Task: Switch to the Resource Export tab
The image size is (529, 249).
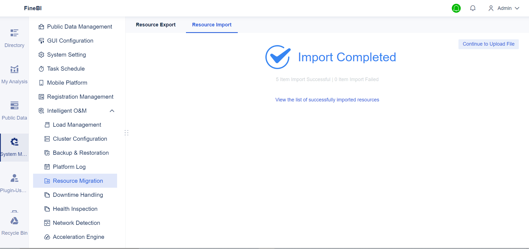Action: coord(156,25)
